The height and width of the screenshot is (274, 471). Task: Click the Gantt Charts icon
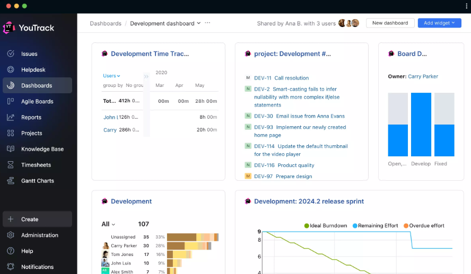pos(11,181)
